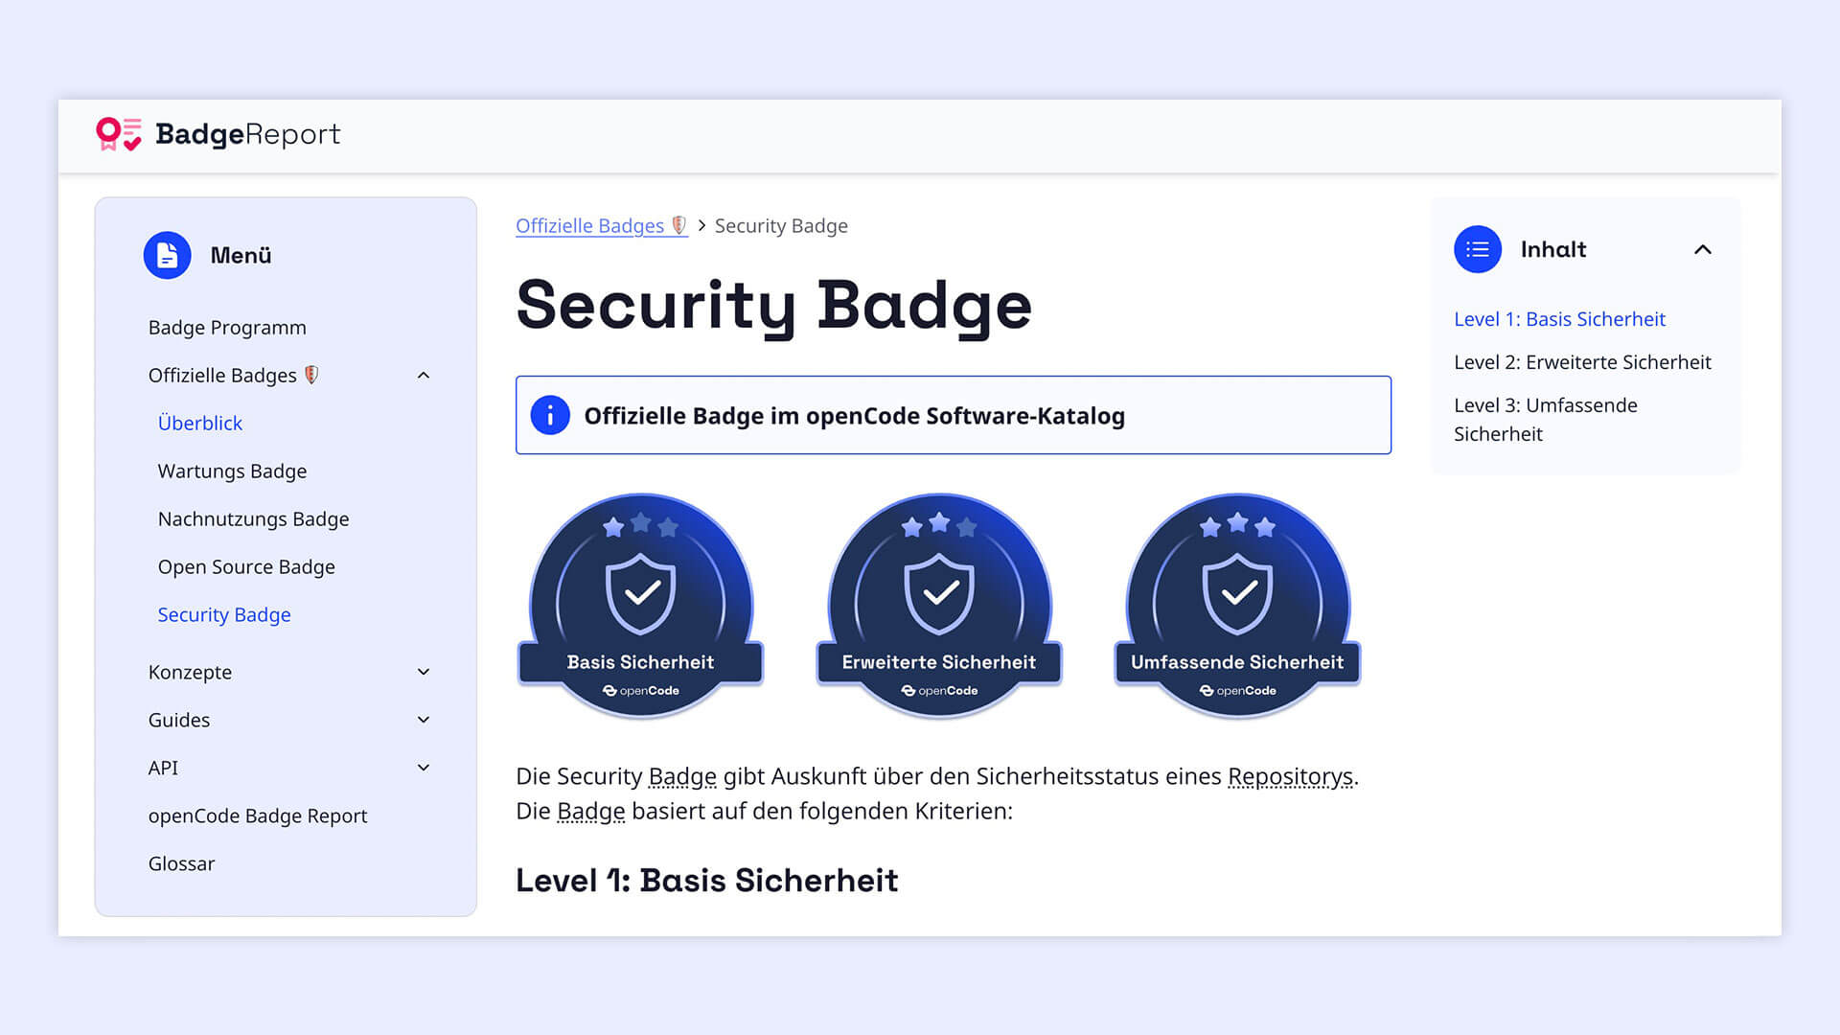Click the underlined Repositorys glossary term
This screenshot has width=1840, height=1035.
tap(1290, 776)
